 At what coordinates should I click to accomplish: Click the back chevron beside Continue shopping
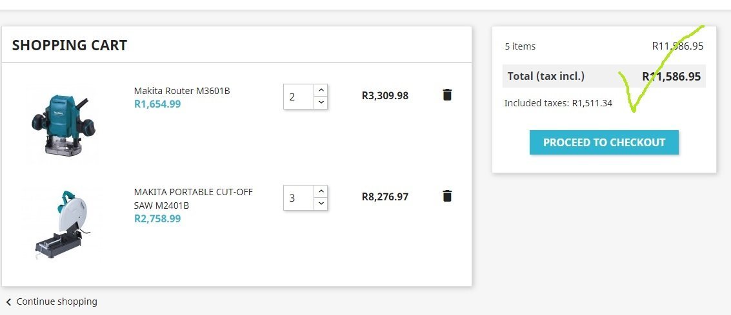pyautogui.click(x=8, y=302)
